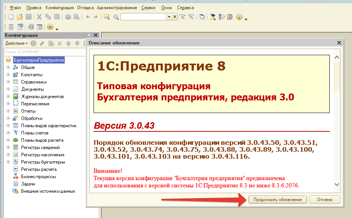Click the folder search icon in the toolbar
352x218 pixels.
[107, 17]
